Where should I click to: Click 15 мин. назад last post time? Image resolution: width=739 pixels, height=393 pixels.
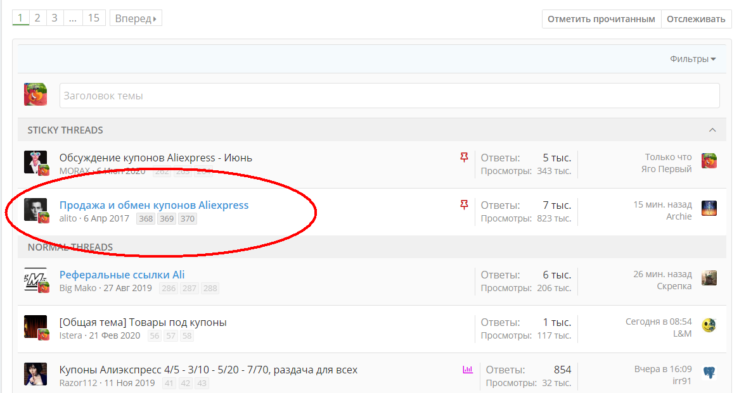[662, 204]
